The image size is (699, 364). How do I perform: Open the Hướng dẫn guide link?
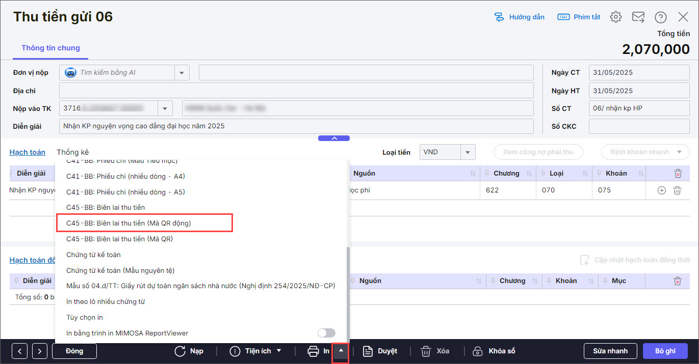519,17
